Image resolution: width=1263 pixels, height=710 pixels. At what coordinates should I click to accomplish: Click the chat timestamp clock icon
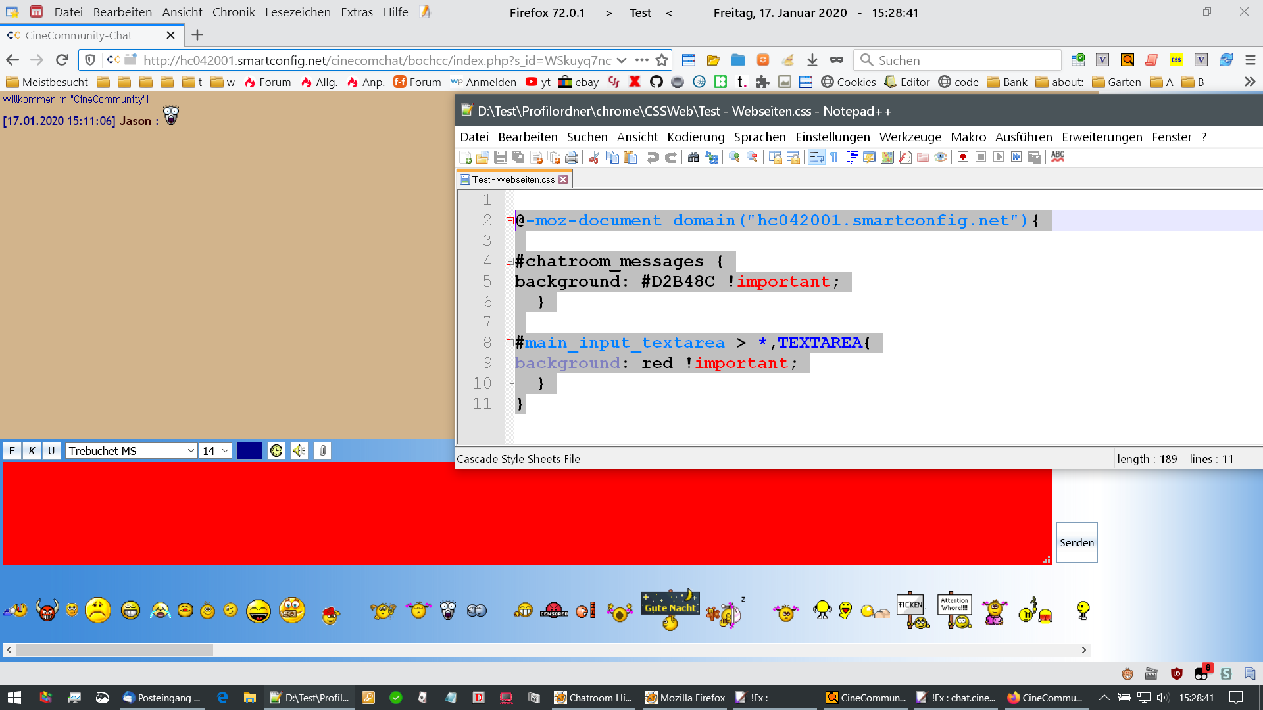276,451
